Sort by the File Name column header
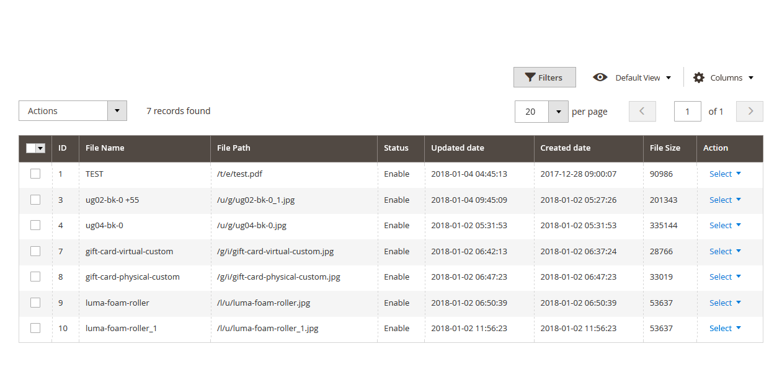This screenshot has width=782, height=377. (105, 148)
